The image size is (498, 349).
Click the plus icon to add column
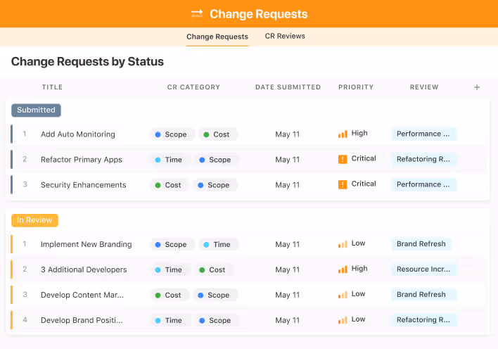pos(477,87)
